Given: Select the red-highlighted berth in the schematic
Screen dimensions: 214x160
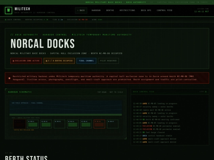Looking at the screenshot, I should click(x=99, y=124).
